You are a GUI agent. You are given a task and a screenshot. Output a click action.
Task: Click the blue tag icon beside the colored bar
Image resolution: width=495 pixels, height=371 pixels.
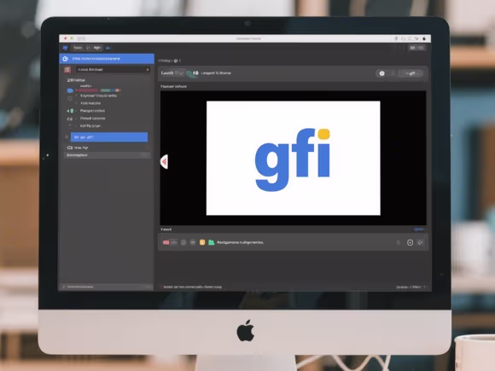pos(70,90)
